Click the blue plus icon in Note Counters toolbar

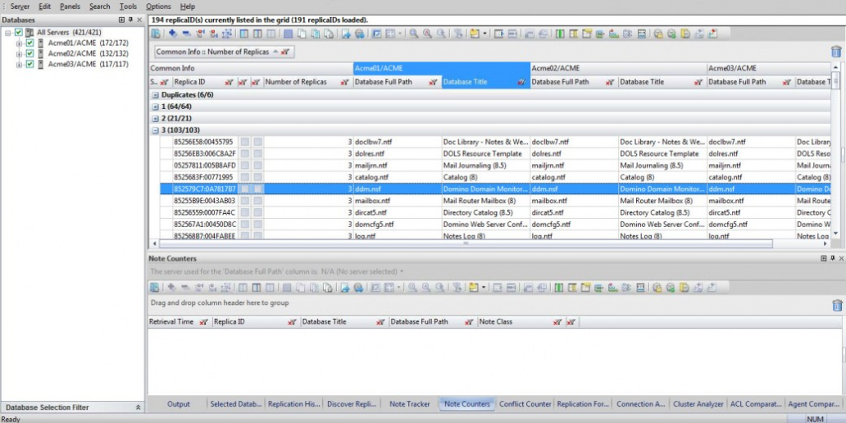(x=171, y=288)
